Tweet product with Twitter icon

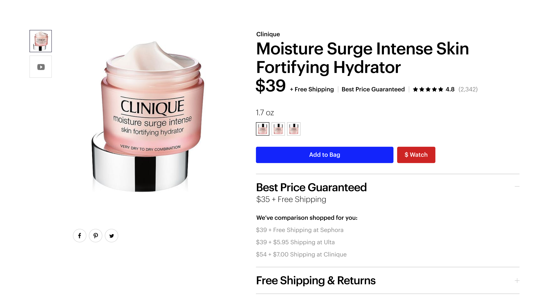point(111,236)
